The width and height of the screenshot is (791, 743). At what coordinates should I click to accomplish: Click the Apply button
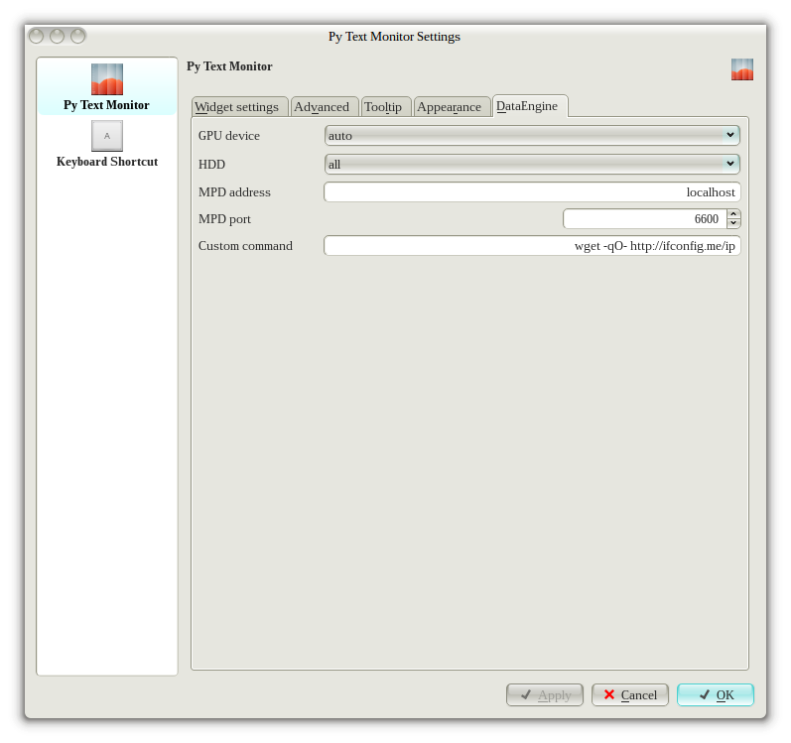tap(545, 694)
